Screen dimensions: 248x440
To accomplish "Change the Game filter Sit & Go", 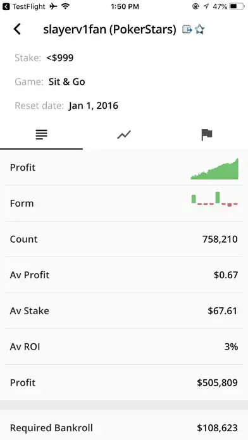I will click(x=67, y=82).
